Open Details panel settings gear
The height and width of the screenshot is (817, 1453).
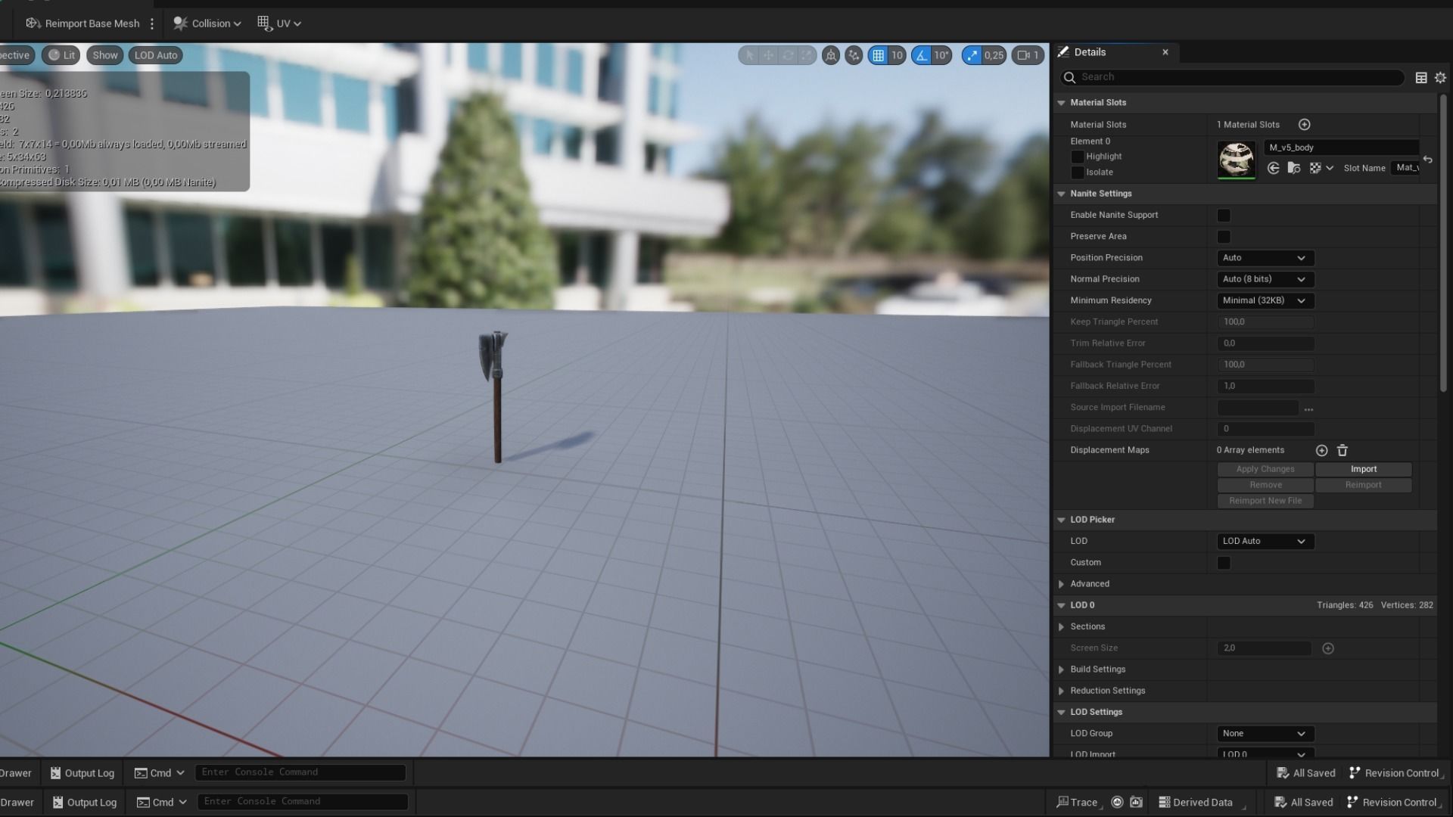point(1440,77)
